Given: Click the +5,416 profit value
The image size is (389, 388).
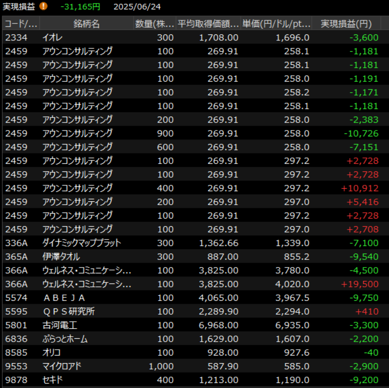Looking at the screenshot, I should pos(363,202).
